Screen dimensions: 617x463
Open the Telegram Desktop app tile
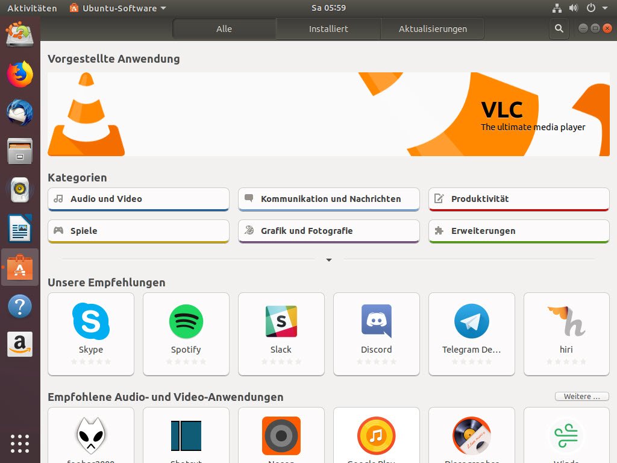pyautogui.click(x=472, y=334)
